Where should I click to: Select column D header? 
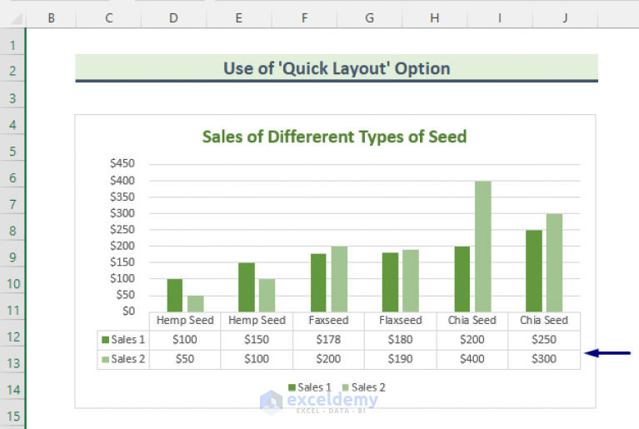[x=173, y=18]
